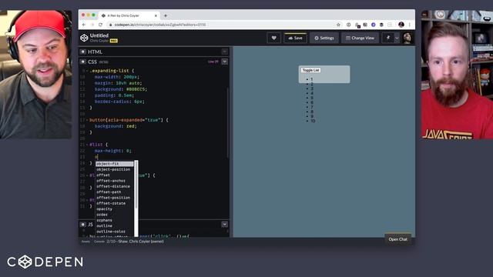Click the autocomplete list scrollbar
The height and width of the screenshot is (277, 493).
point(136,185)
